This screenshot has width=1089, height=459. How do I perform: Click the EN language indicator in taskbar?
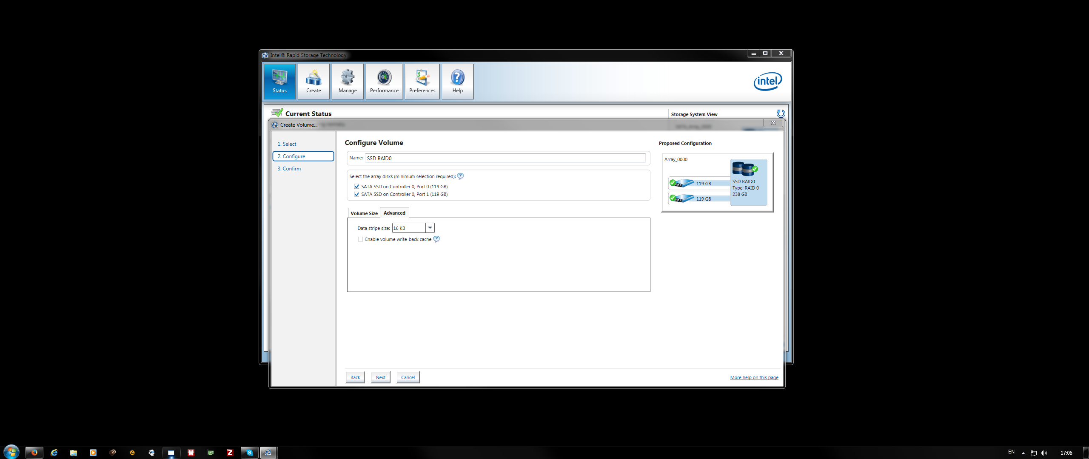tap(1011, 452)
